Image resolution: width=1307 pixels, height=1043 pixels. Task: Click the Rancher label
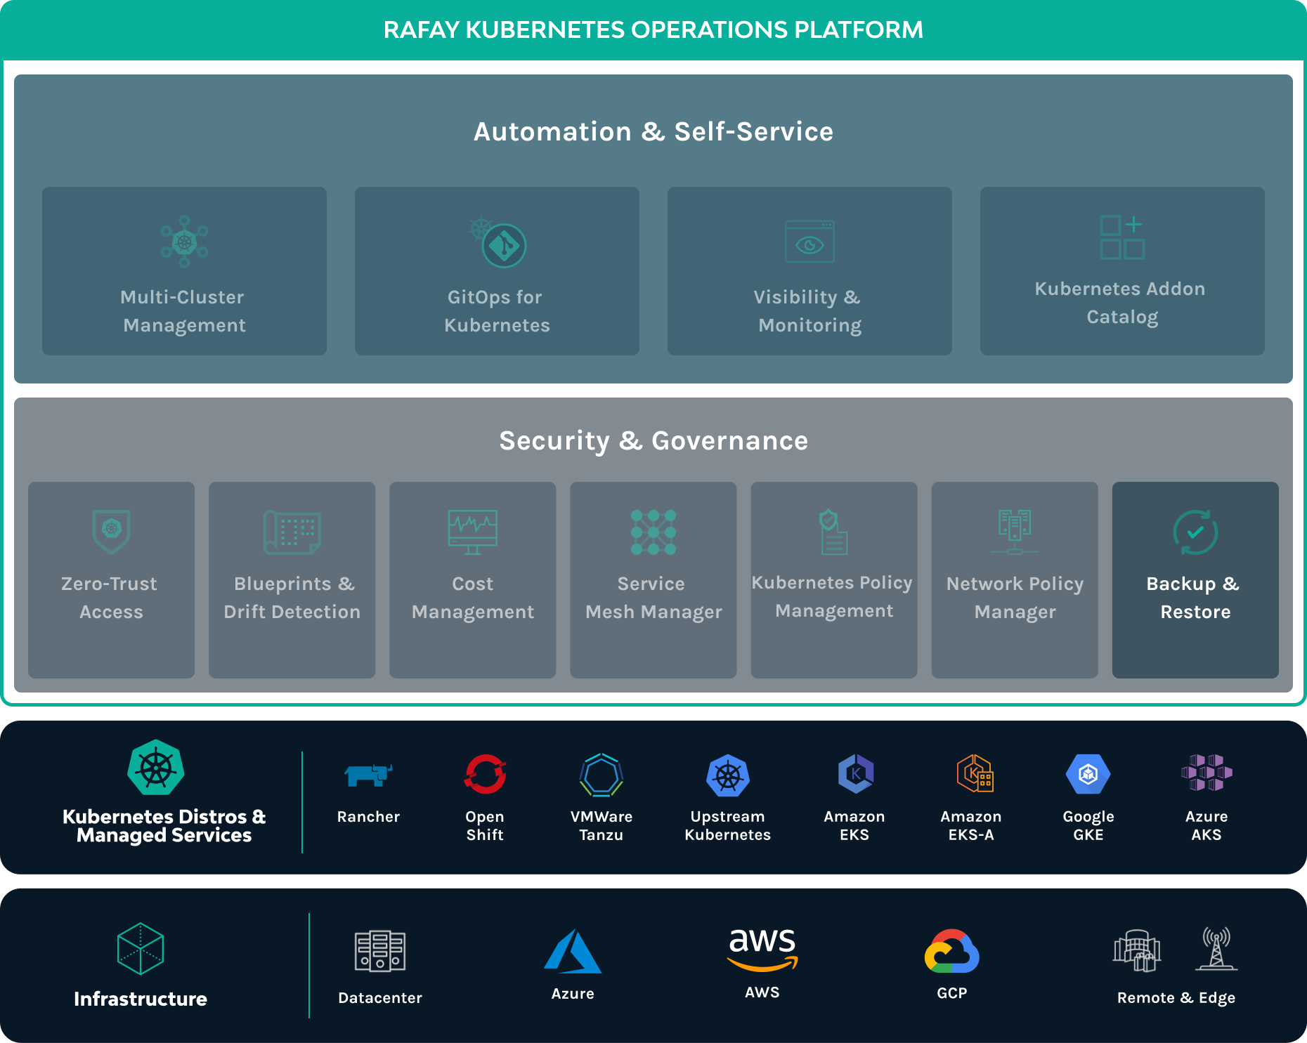click(368, 816)
